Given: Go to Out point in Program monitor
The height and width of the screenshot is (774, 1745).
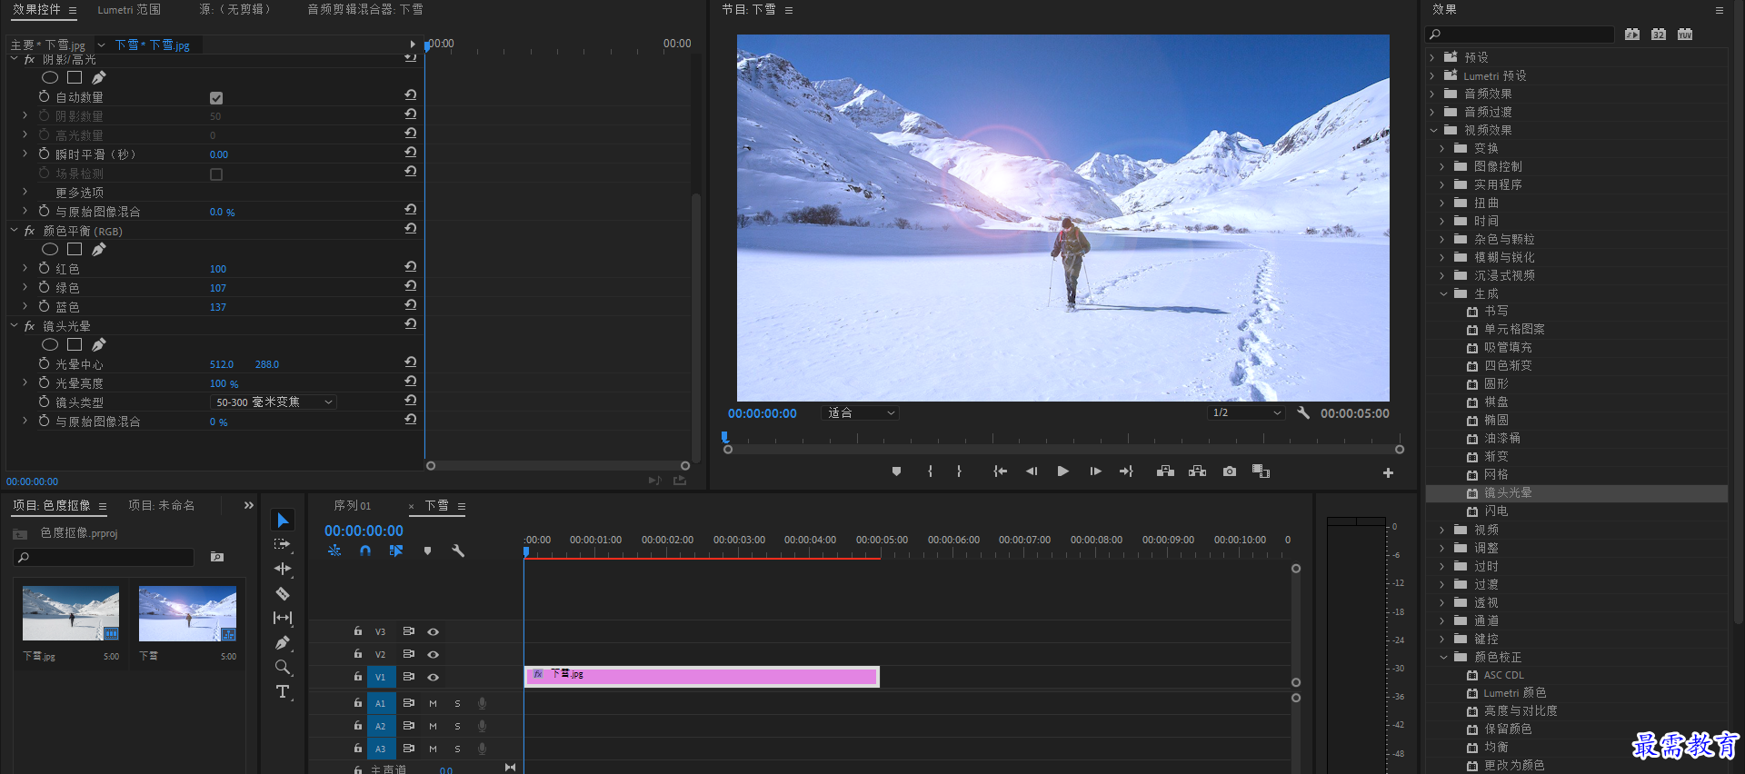Looking at the screenshot, I should pos(1126,471).
